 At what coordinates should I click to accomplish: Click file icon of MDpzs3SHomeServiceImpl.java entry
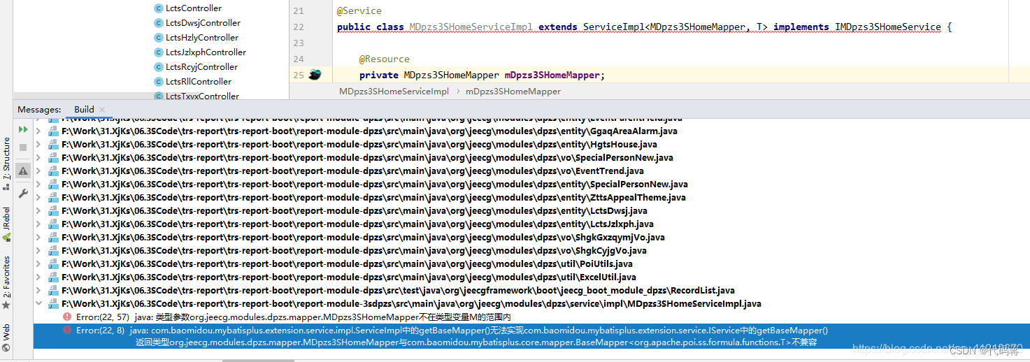pyautogui.click(x=54, y=304)
